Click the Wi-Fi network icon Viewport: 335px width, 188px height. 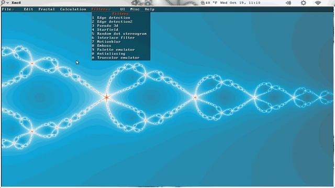pyautogui.click(x=318, y=3)
